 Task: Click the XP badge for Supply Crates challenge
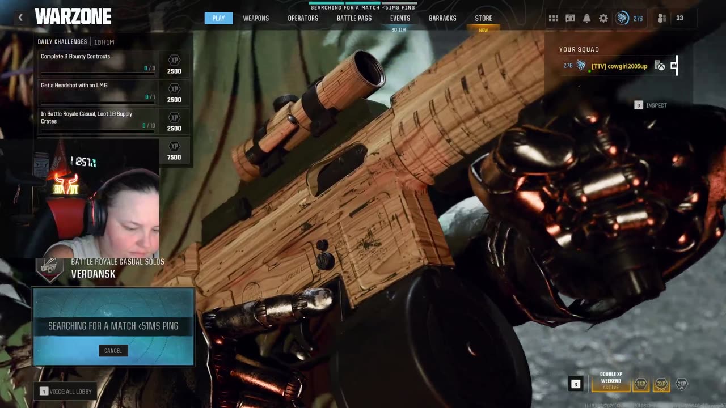coord(174,117)
